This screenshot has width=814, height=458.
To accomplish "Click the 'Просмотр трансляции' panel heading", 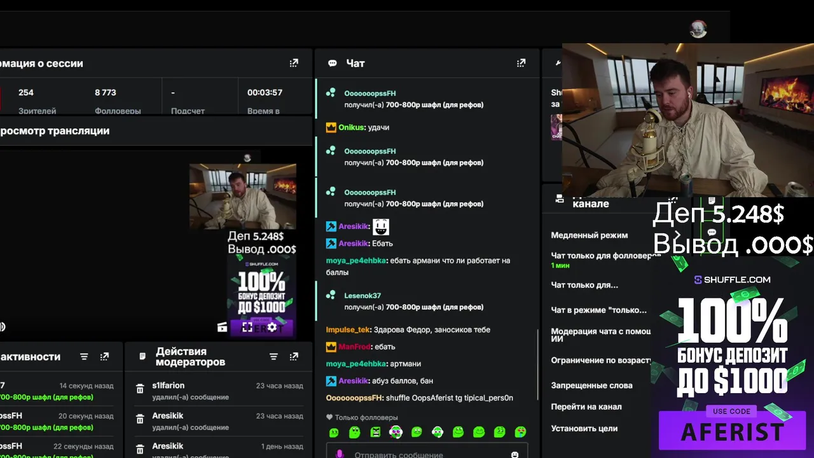I will coord(55,130).
